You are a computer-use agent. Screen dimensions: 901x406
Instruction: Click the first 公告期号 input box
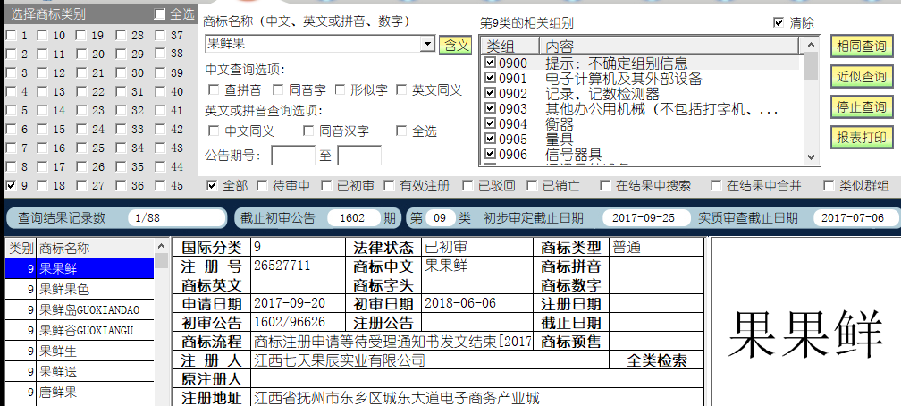pos(293,156)
